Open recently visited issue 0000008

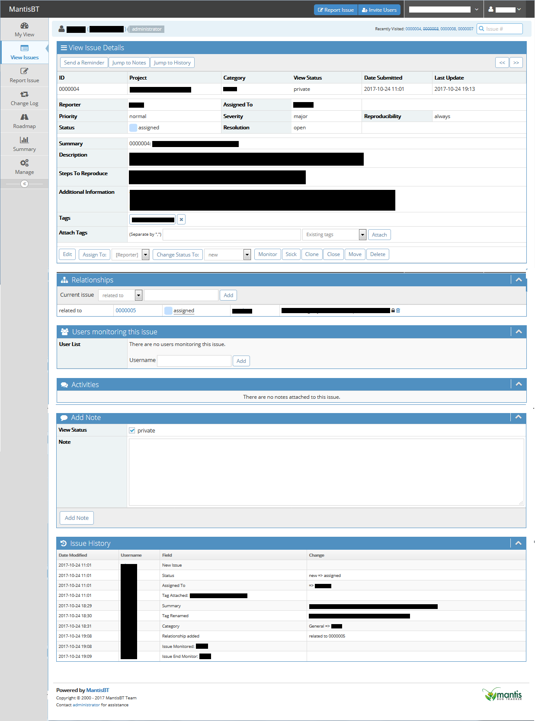coord(448,29)
